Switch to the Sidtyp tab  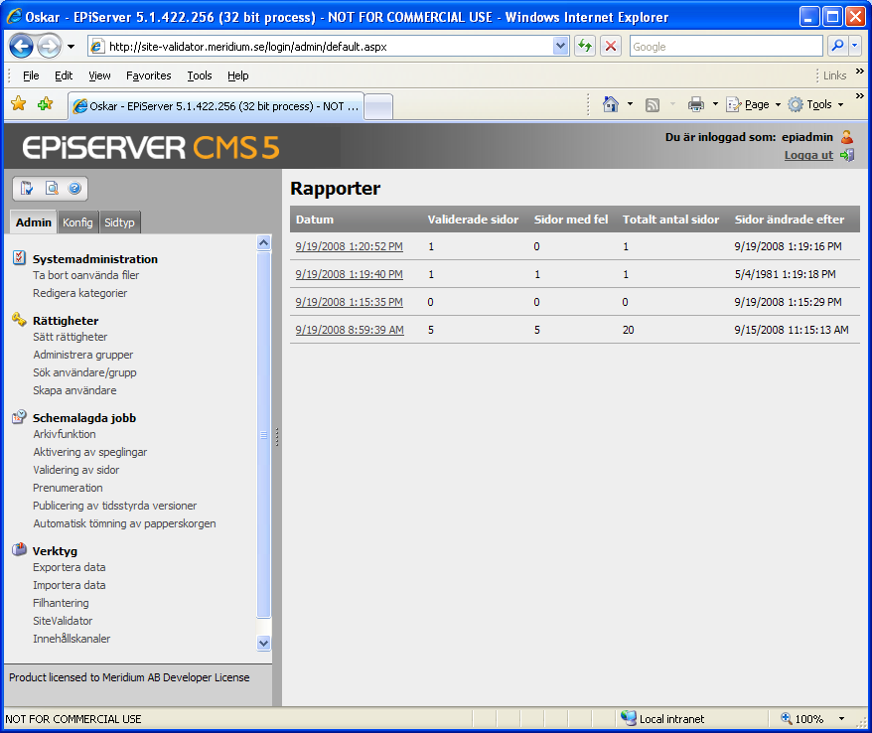(x=119, y=222)
